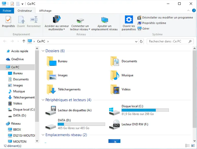Open the Bureau folder in main pane

coord(57,61)
